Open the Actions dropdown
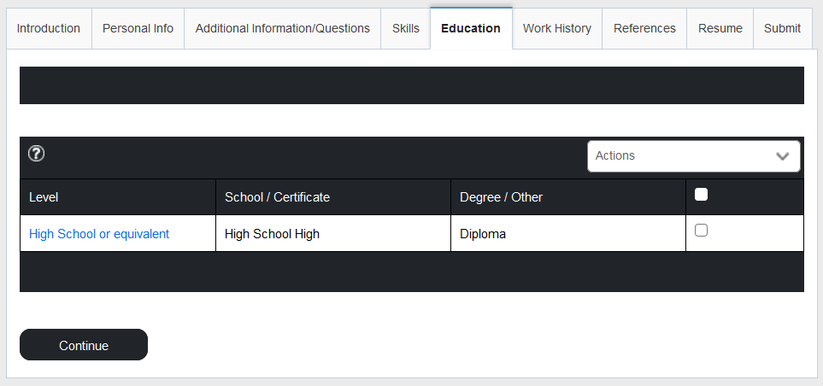This screenshot has width=823, height=386. pos(693,156)
